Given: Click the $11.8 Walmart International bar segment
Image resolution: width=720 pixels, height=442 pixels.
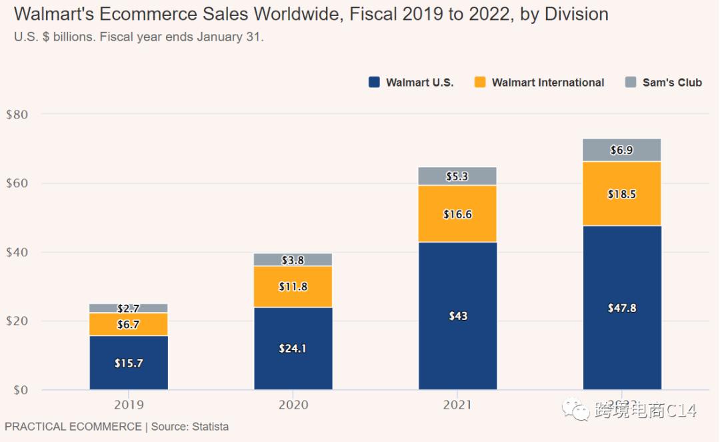Looking at the screenshot, I should pyautogui.click(x=293, y=286).
